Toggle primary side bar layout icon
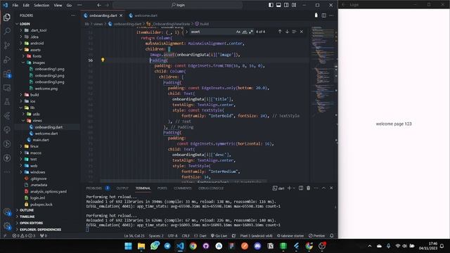Viewport: 450px width, 253px height. click(x=271, y=5)
